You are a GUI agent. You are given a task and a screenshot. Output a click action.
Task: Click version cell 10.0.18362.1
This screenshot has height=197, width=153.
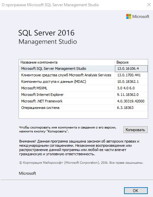[x=131, y=82]
